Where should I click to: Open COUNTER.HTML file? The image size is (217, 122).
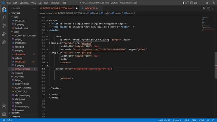[x=23, y=88]
